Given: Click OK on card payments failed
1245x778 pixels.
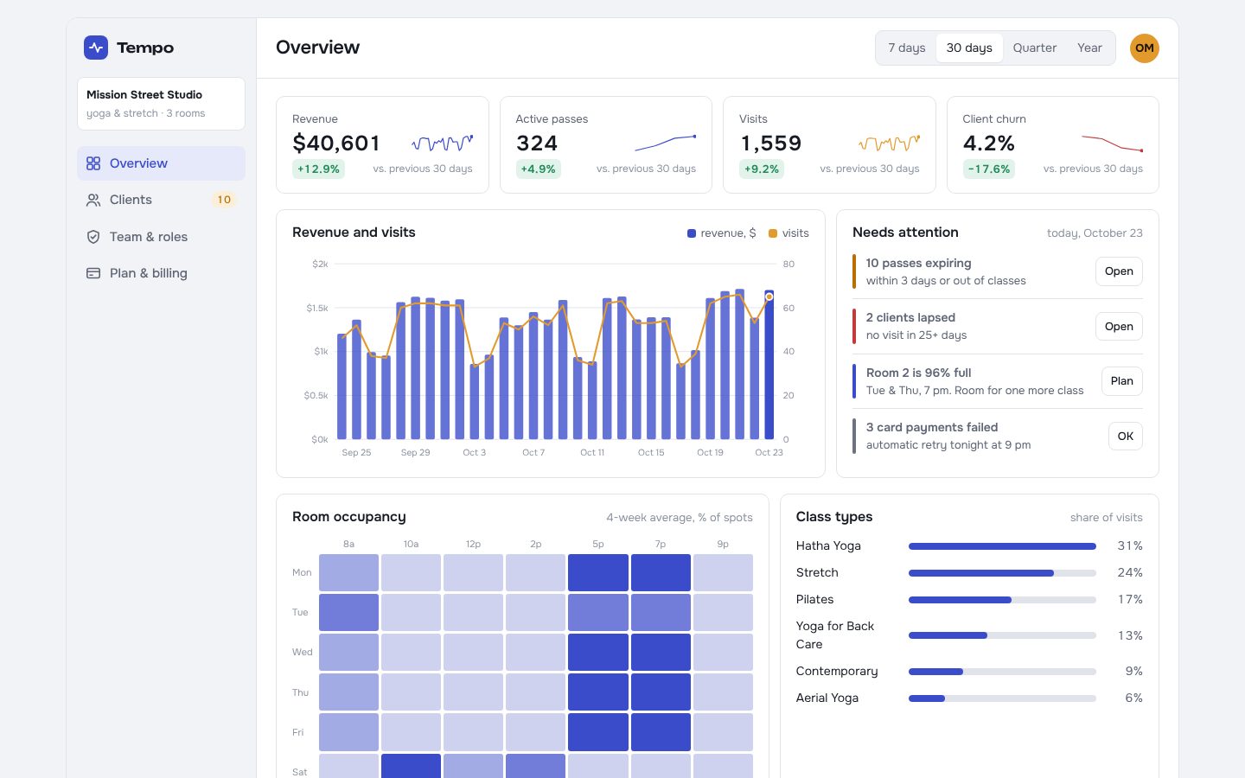Looking at the screenshot, I should click(1125, 437).
